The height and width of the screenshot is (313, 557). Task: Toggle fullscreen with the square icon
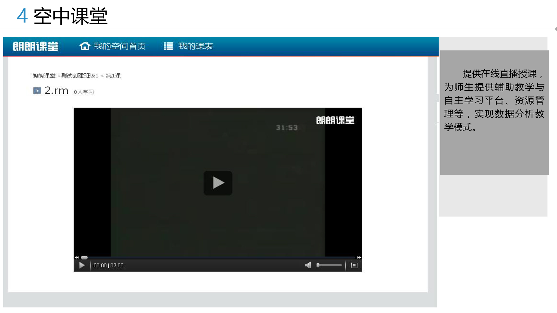click(x=354, y=265)
